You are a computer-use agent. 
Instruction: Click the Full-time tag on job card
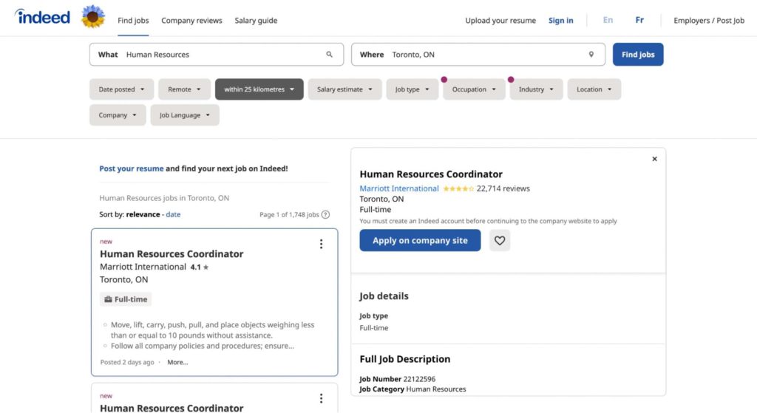(126, 299)
